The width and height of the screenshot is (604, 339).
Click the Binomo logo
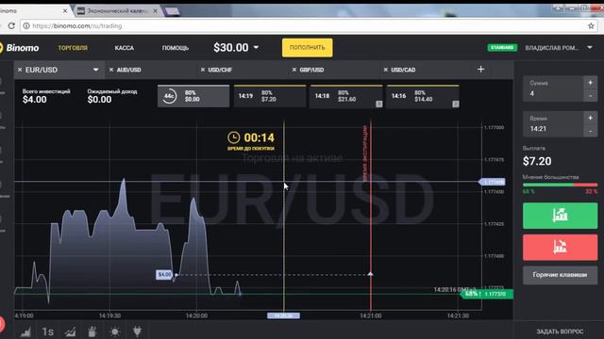click(x=20, y=48)
